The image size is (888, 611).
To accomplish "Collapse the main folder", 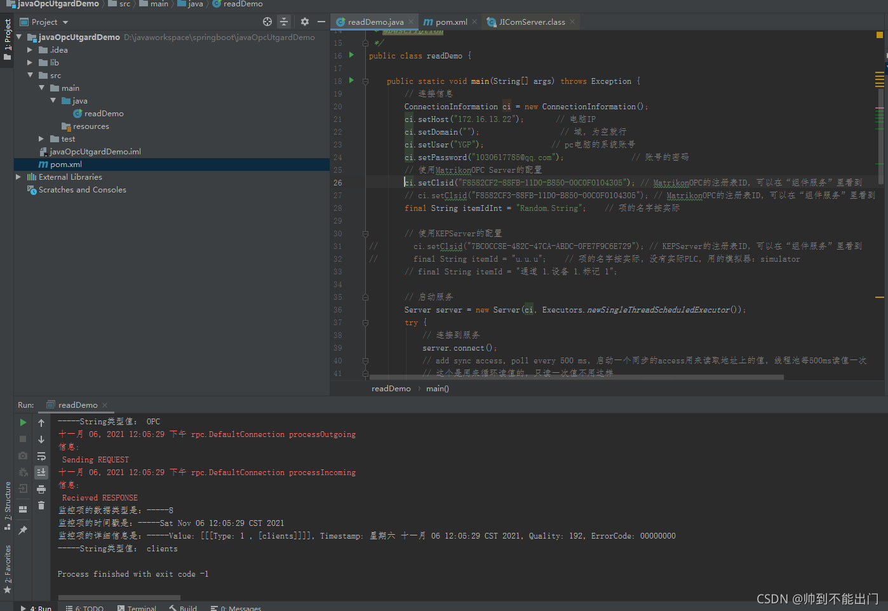I will [42, 88].
